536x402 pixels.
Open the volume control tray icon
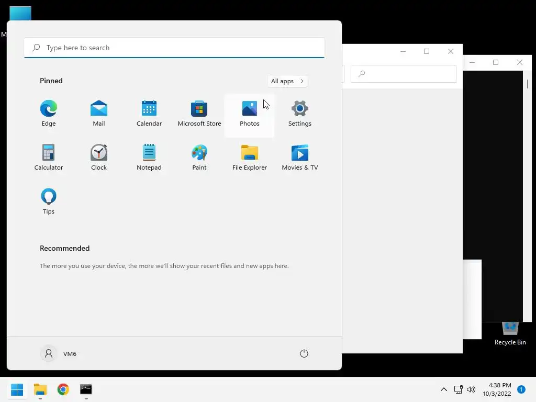tap(471, 389)
